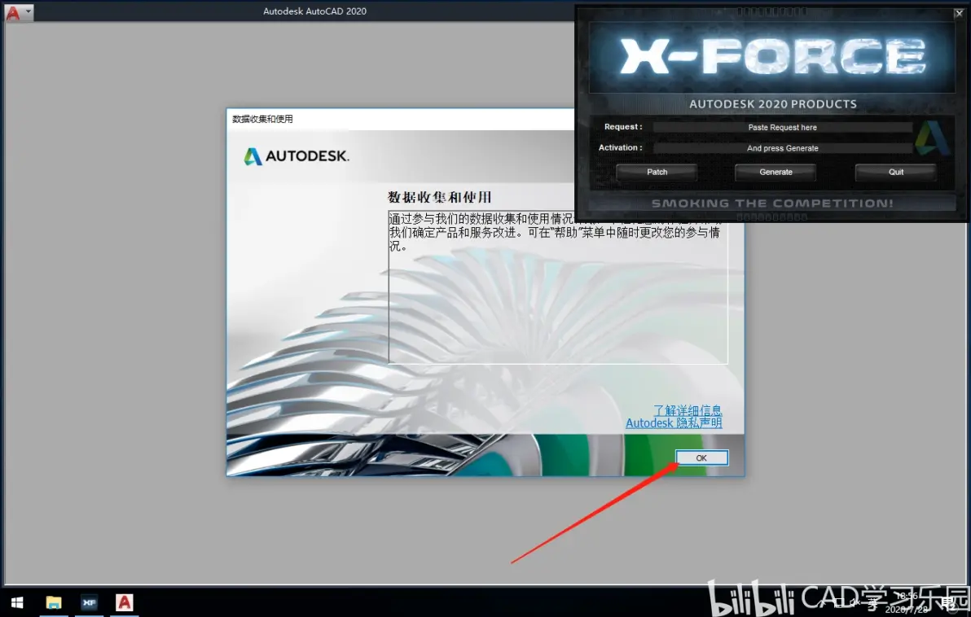The height and width of the screenshot is (617, 971).
Task: Click the Patch button
Action: [x=657, y=172]
